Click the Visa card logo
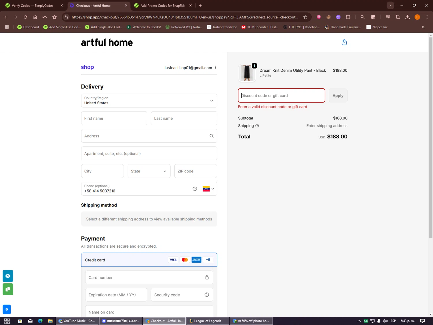The image size is (433, 325). pyautogui.click(x=173, y=260)
